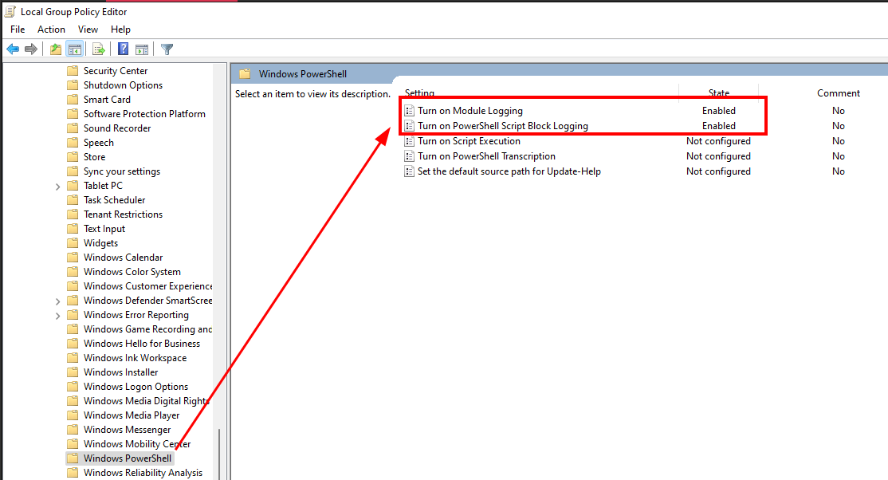This screenshot has height=480, width=888.
Task: Select Text Input in the tree
Action: [x=104, y=228]
